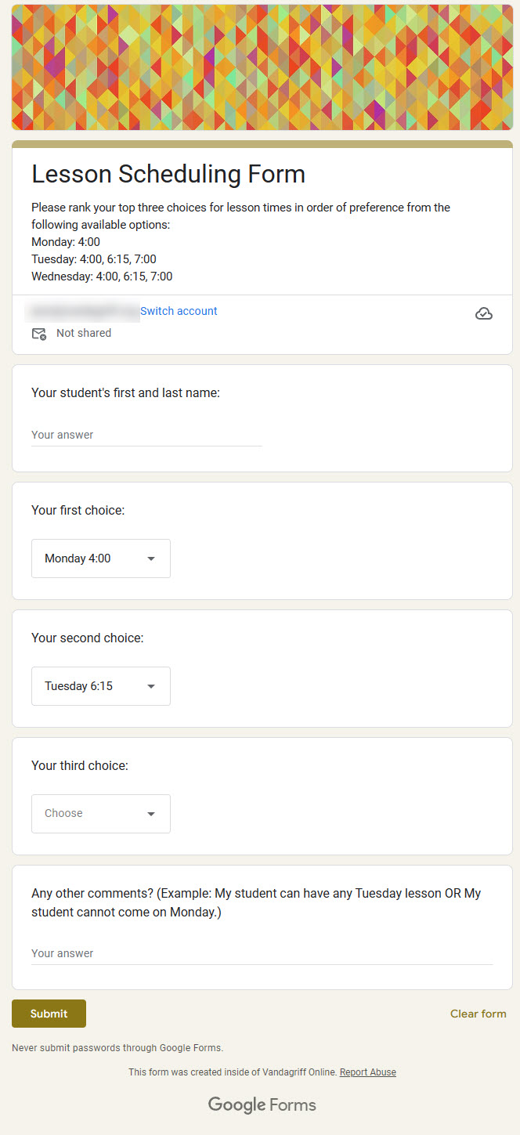Click the Clear form button
The height and width of the screenshot is (1135, 520).
478,1014
